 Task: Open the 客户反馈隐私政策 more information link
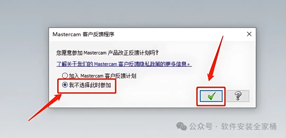click(124, 64)
